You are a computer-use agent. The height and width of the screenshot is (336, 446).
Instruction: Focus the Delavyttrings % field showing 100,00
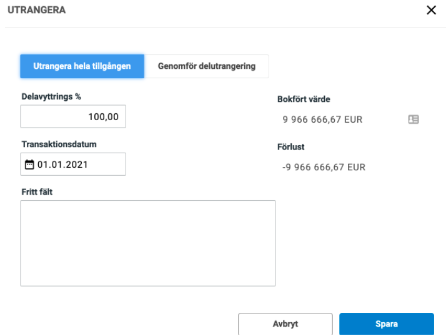(73, 116)
